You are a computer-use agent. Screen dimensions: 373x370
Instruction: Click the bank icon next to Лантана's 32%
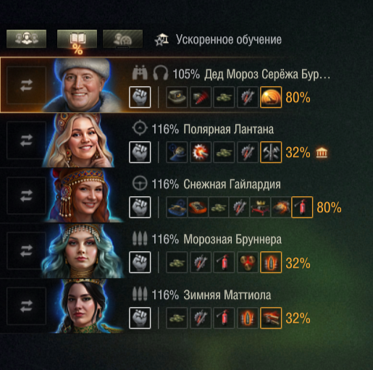click(322, 153)
